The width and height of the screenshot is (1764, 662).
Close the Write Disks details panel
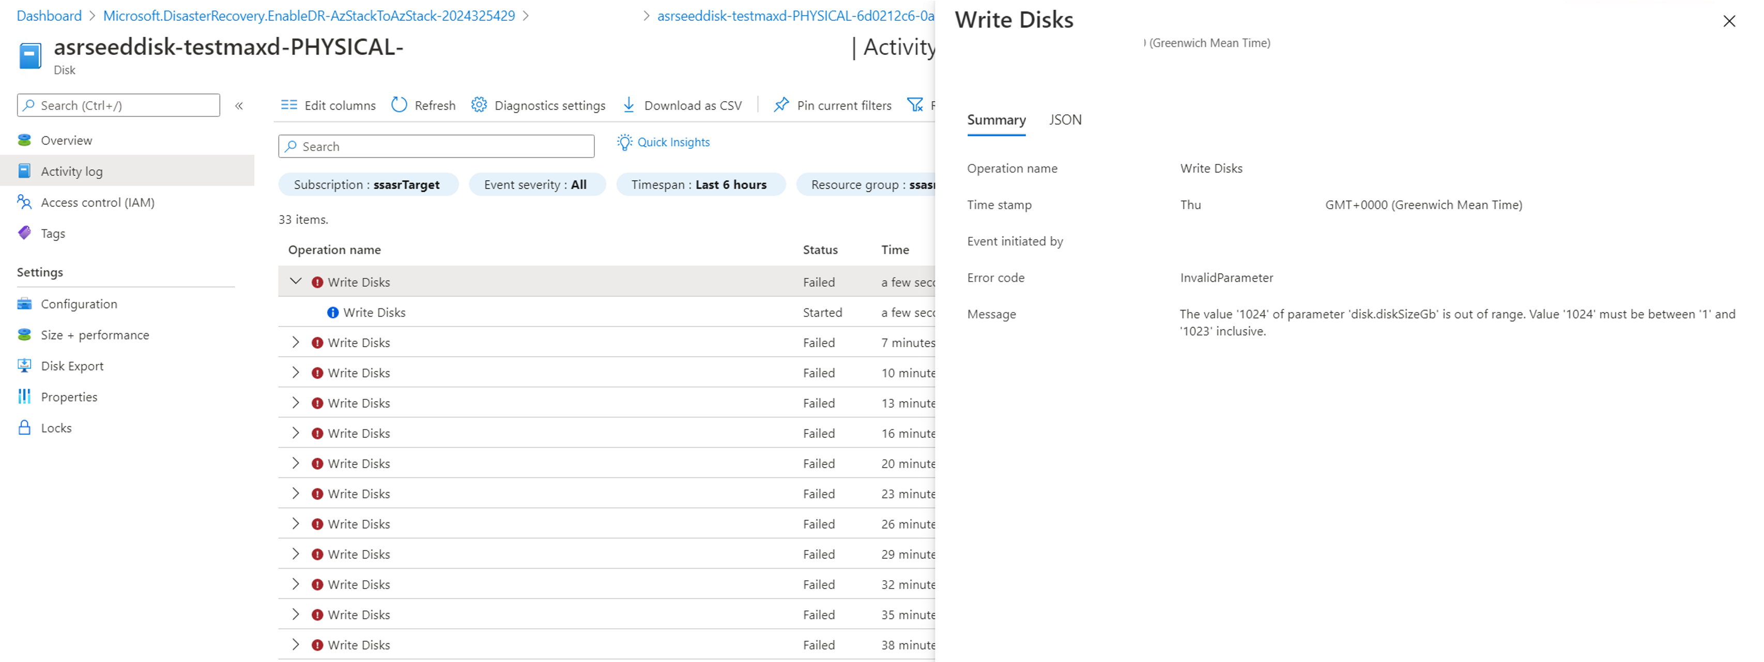point(1729,21)
